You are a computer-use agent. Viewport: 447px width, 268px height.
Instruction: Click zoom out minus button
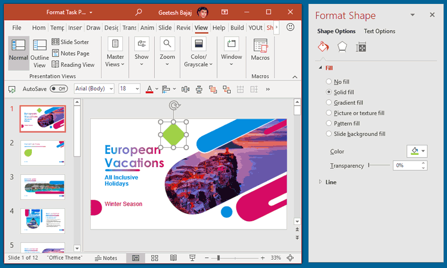(x=207, y=258)
